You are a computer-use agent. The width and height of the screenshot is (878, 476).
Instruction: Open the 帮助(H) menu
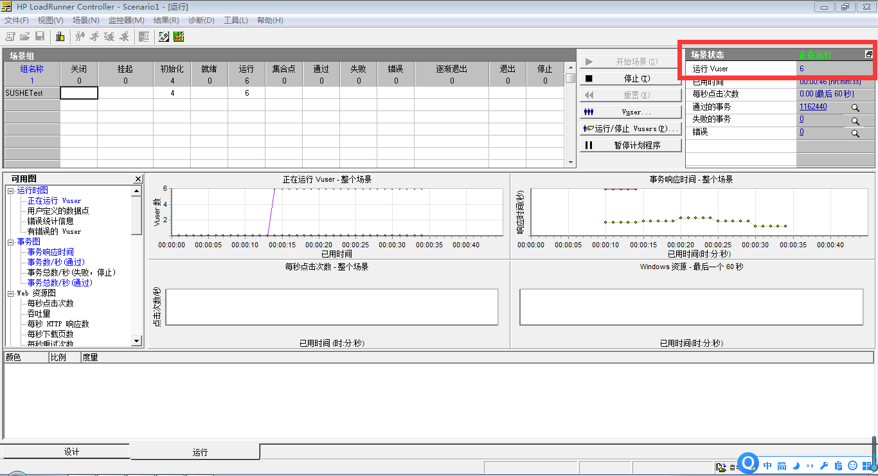pos(270,21)
